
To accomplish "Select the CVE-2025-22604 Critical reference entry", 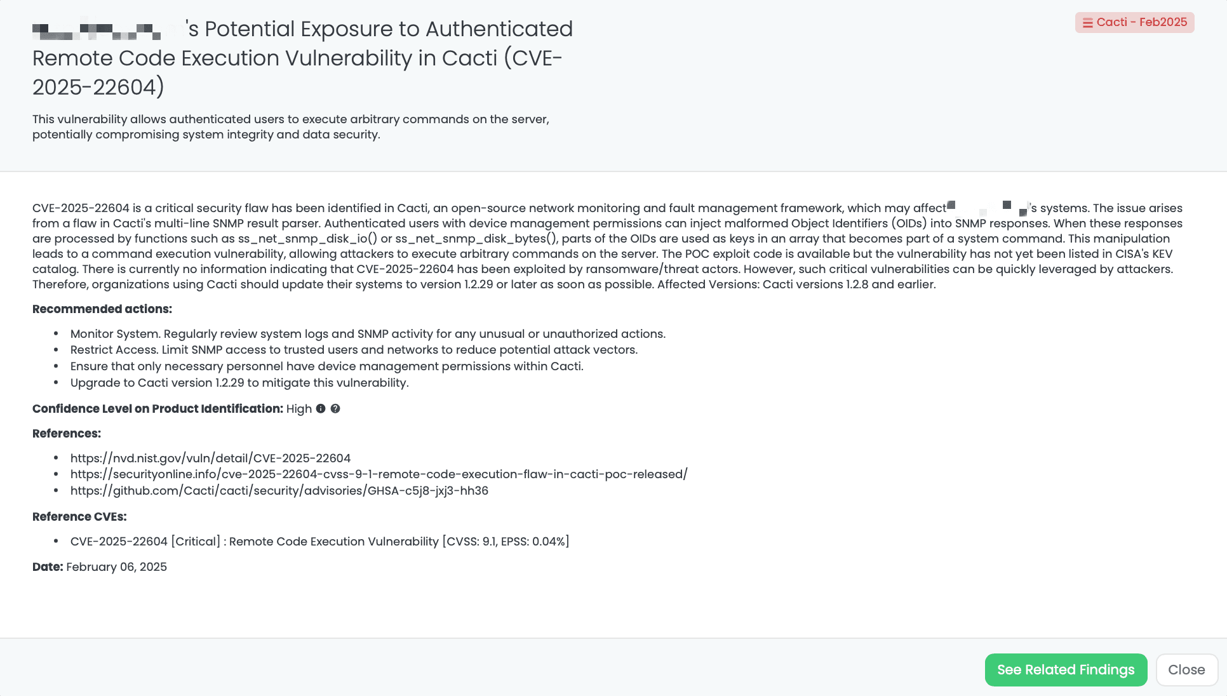I will click(319, 542).
